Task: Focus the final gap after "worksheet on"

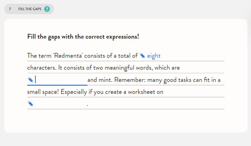Action: pyautogui.click(x=60, y=104)
